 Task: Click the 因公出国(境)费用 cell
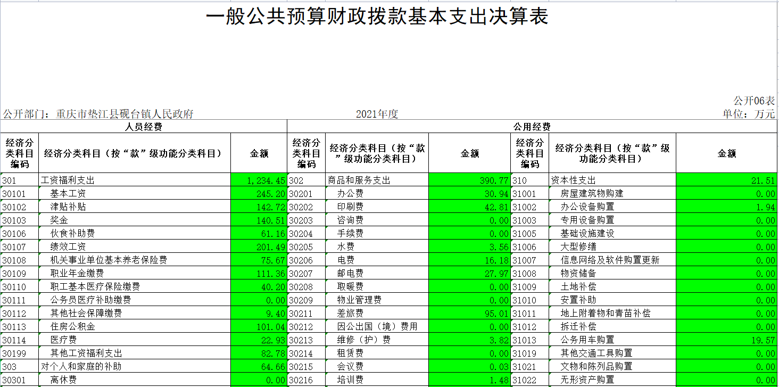tap(377, 326)
